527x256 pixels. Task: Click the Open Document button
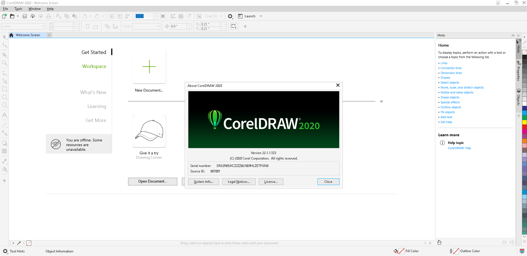pos(153,181)
